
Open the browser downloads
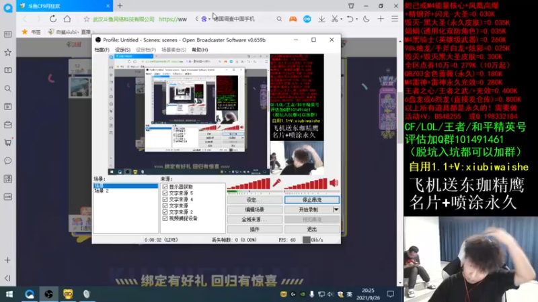[x=321, y=19]
